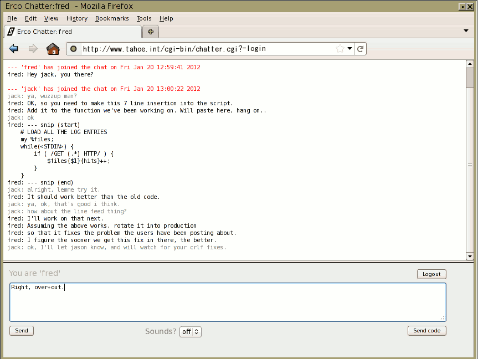
Task: Click the '# LOAD ALL THE LOG ENTRIES' line
Action: coord(64,132)
